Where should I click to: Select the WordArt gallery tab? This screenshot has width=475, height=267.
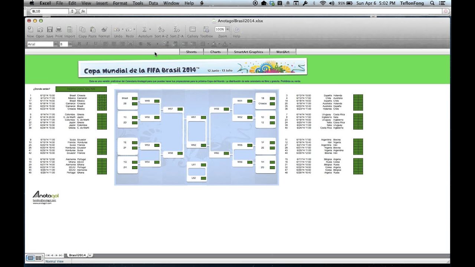(283, 52)
